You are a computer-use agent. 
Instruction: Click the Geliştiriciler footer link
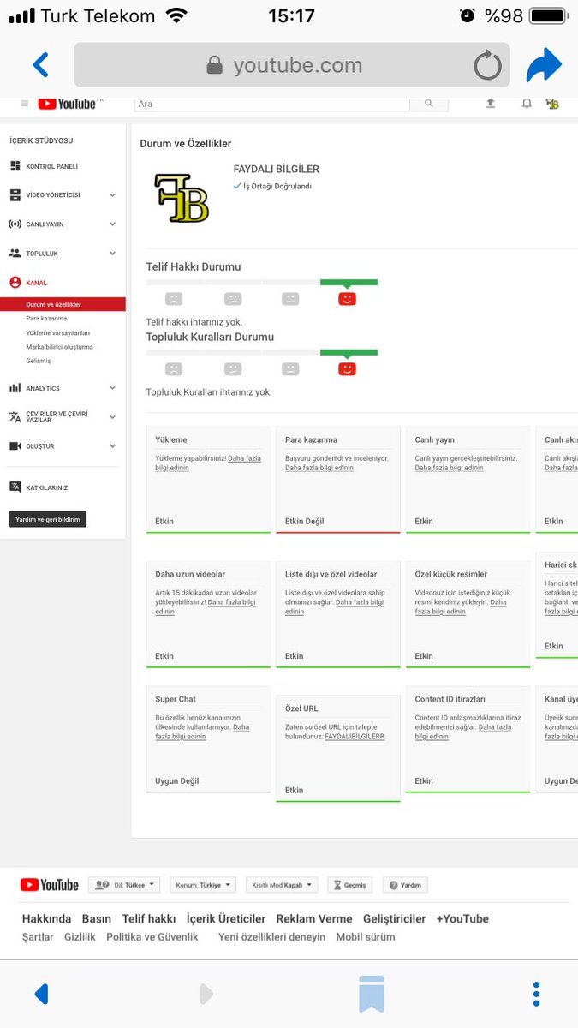[x=394, y=918]
